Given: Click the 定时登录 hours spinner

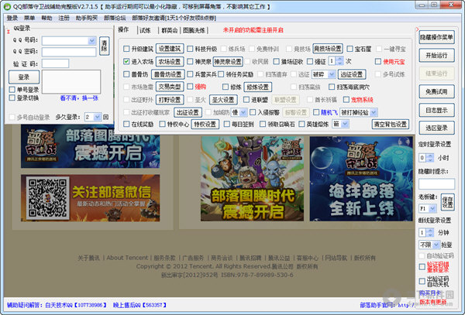Looking at the screenshot, I should (x=430, y=158).
